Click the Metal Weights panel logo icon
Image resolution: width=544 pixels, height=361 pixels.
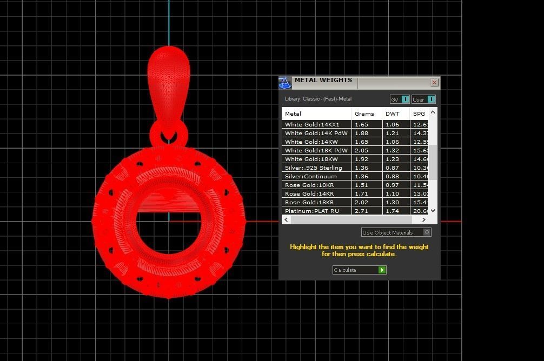point(285,83)
